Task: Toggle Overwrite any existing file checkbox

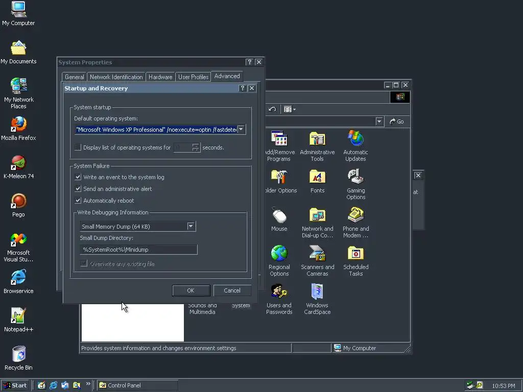Action: [84, 263]
